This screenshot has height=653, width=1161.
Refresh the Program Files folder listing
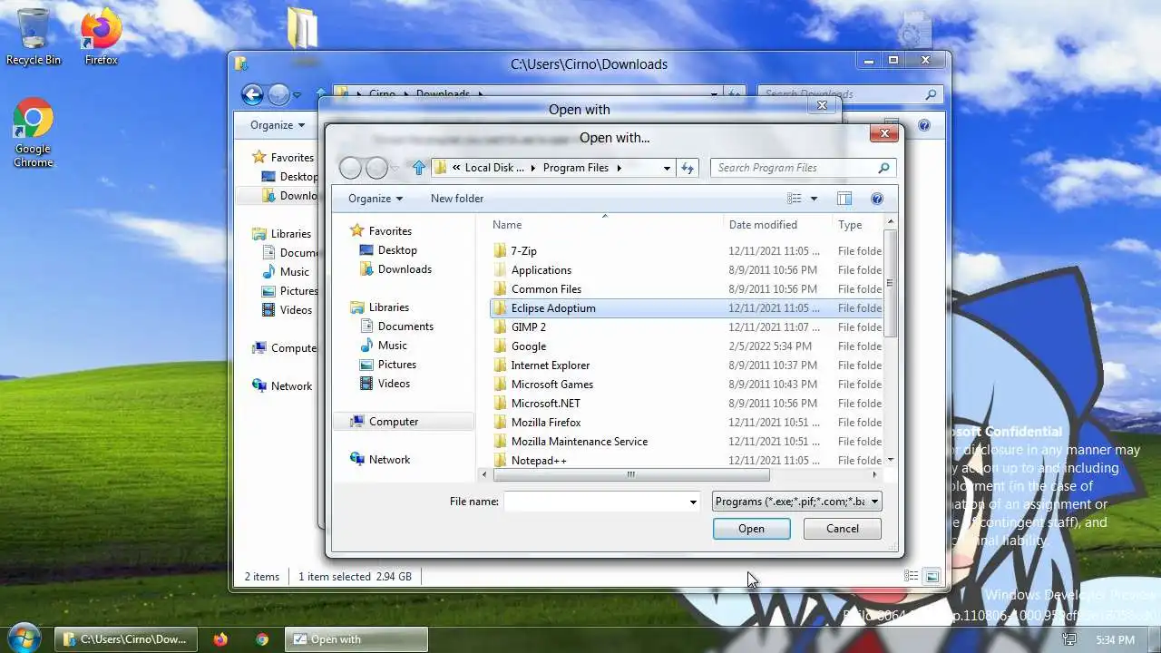(688, 168)
